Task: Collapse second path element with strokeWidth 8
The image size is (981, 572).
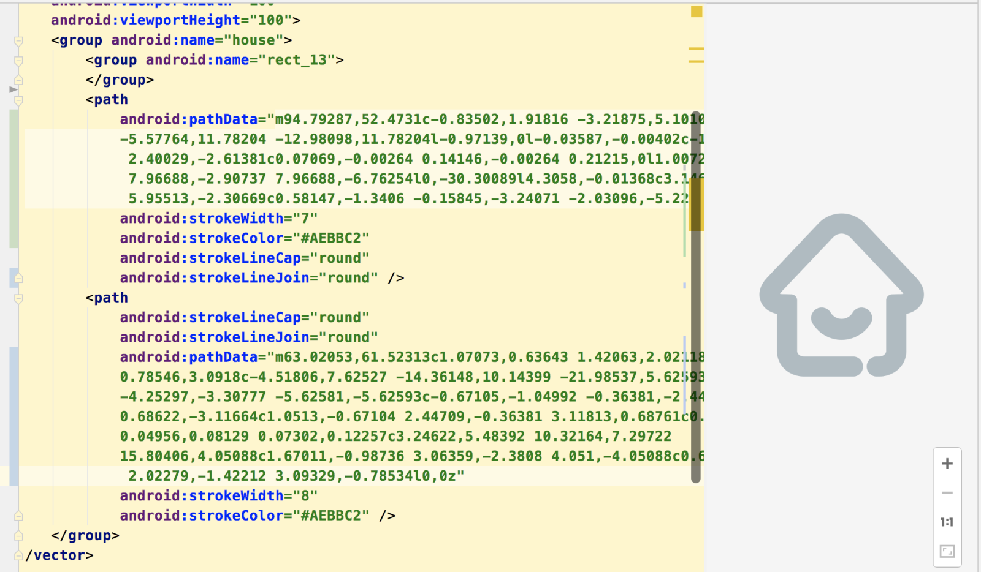Action: point(18,298)
